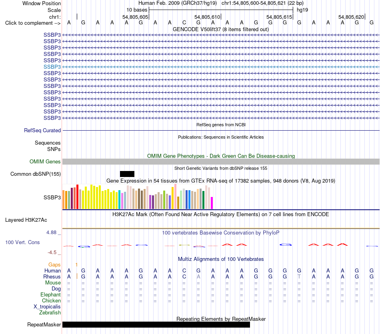Click the gray OMIM Genes bar
Image resolution: width=380 pixels, height=334 pixels.
point(221,162)
